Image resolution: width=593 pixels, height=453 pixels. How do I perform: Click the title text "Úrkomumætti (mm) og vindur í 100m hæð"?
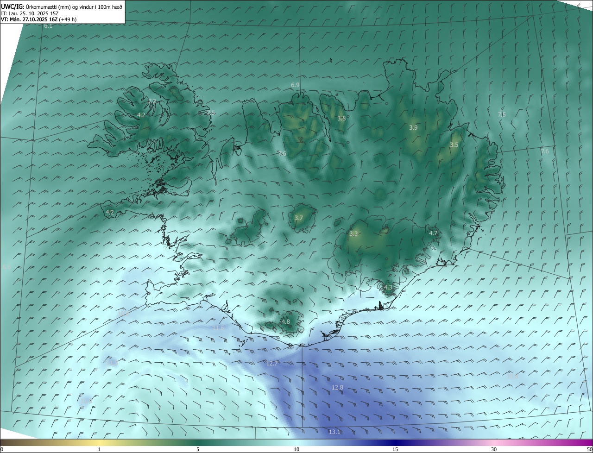click(x=74, y=6)
